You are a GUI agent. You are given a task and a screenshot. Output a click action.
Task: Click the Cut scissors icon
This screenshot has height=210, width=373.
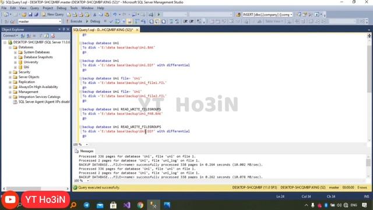pyautogui.click(x=94, y=15)
